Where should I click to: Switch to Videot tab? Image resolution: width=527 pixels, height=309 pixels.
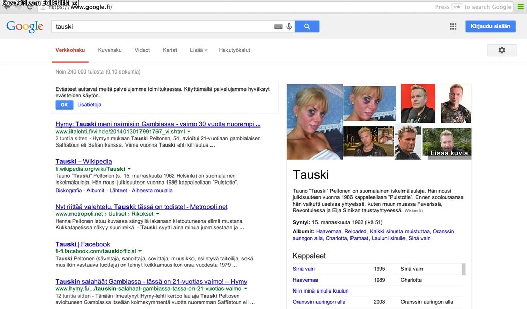pos(142,50)
